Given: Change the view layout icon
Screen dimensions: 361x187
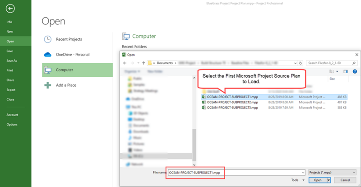Looking at the screenshot, I should [332, 71].
